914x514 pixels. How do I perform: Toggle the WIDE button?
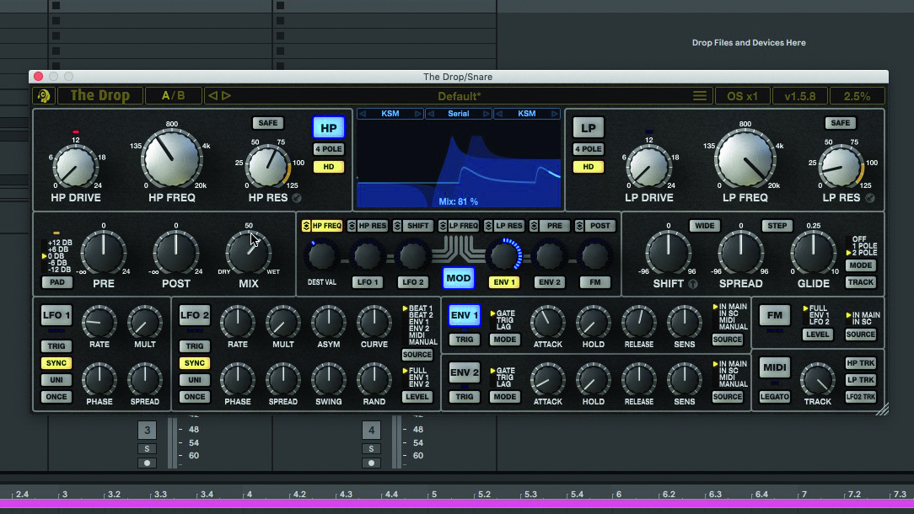(704, 226)
